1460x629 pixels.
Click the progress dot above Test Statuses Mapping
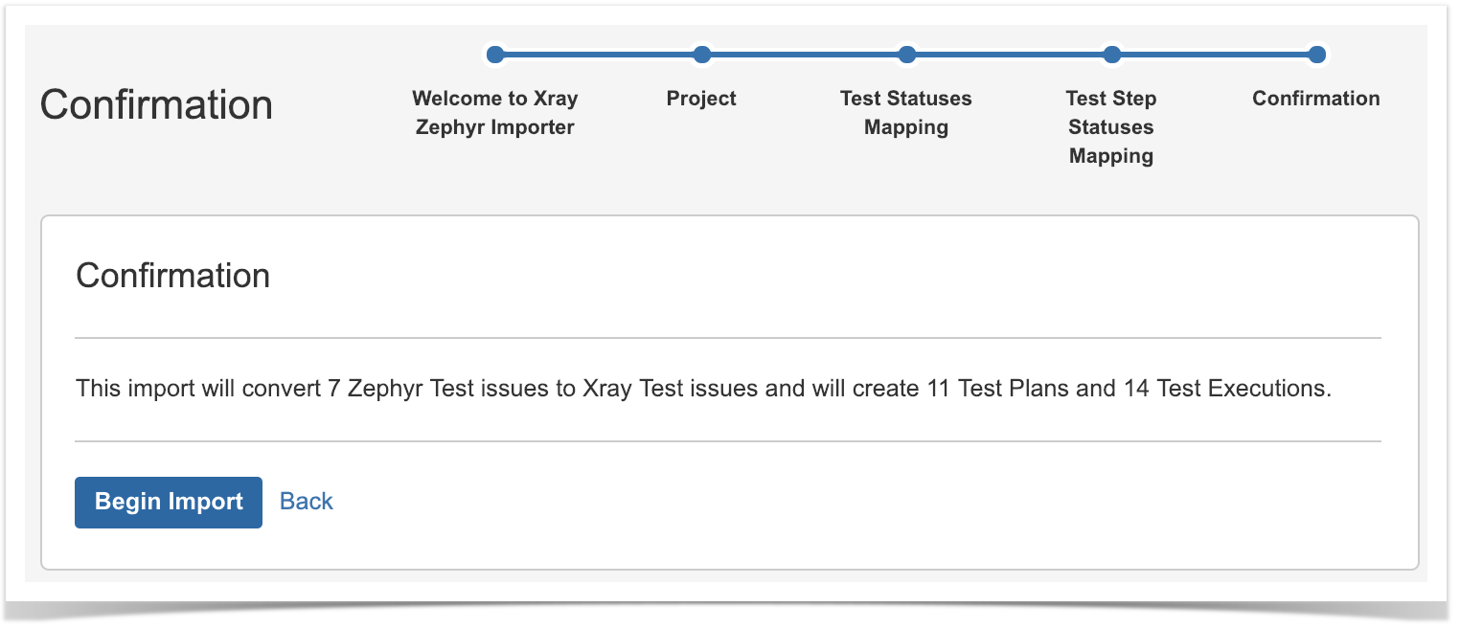[x=906, y=55]
